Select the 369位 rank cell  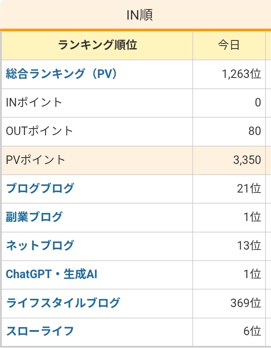(x=245, y=303)
